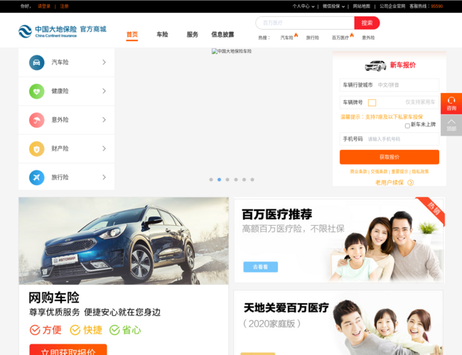Screen dimensions: 462x355
Task: Expand the 汽车险 category chevron
Action: (x=104, y=62)
